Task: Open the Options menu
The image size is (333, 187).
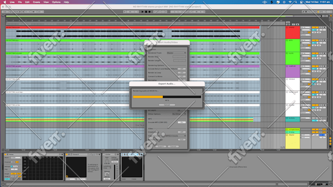Action: (56, 2)
